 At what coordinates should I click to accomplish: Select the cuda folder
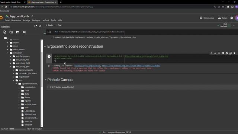pos(27,90)
